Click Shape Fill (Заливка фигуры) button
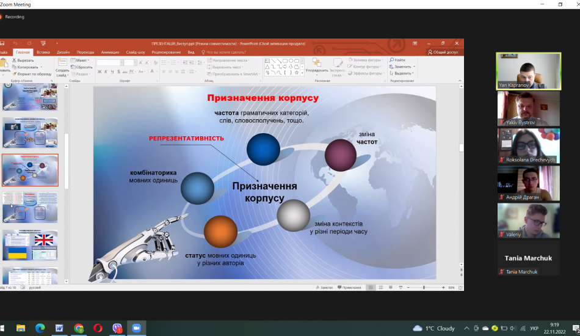 pyautogui.click(x=365, y=60)
